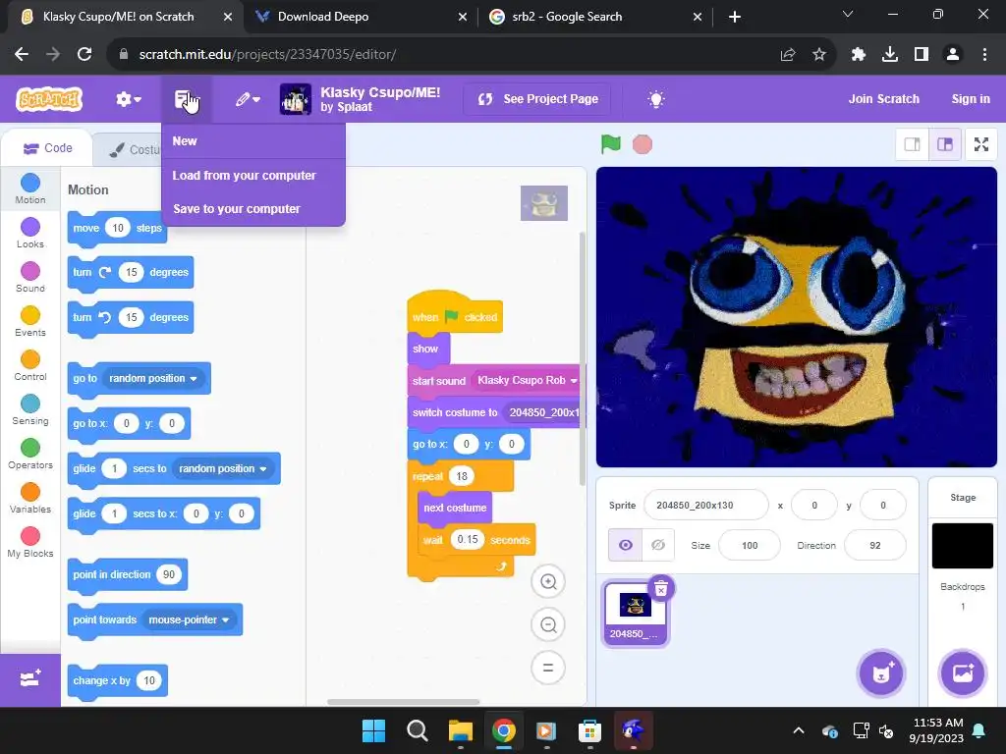Viewport: 1006px width, 754px height.
Task: Click the sprite y position field
Action: pos(883,506)
